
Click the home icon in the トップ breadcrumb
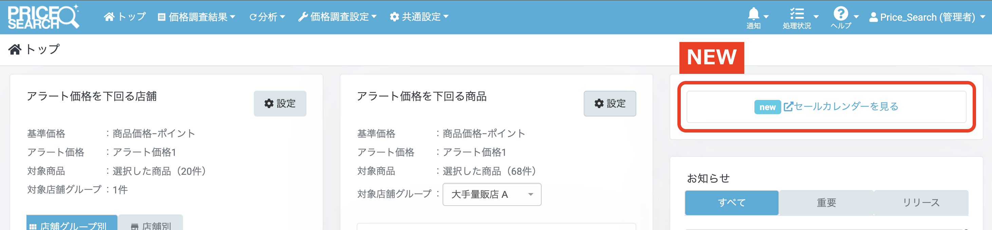(x=15, y=49)
